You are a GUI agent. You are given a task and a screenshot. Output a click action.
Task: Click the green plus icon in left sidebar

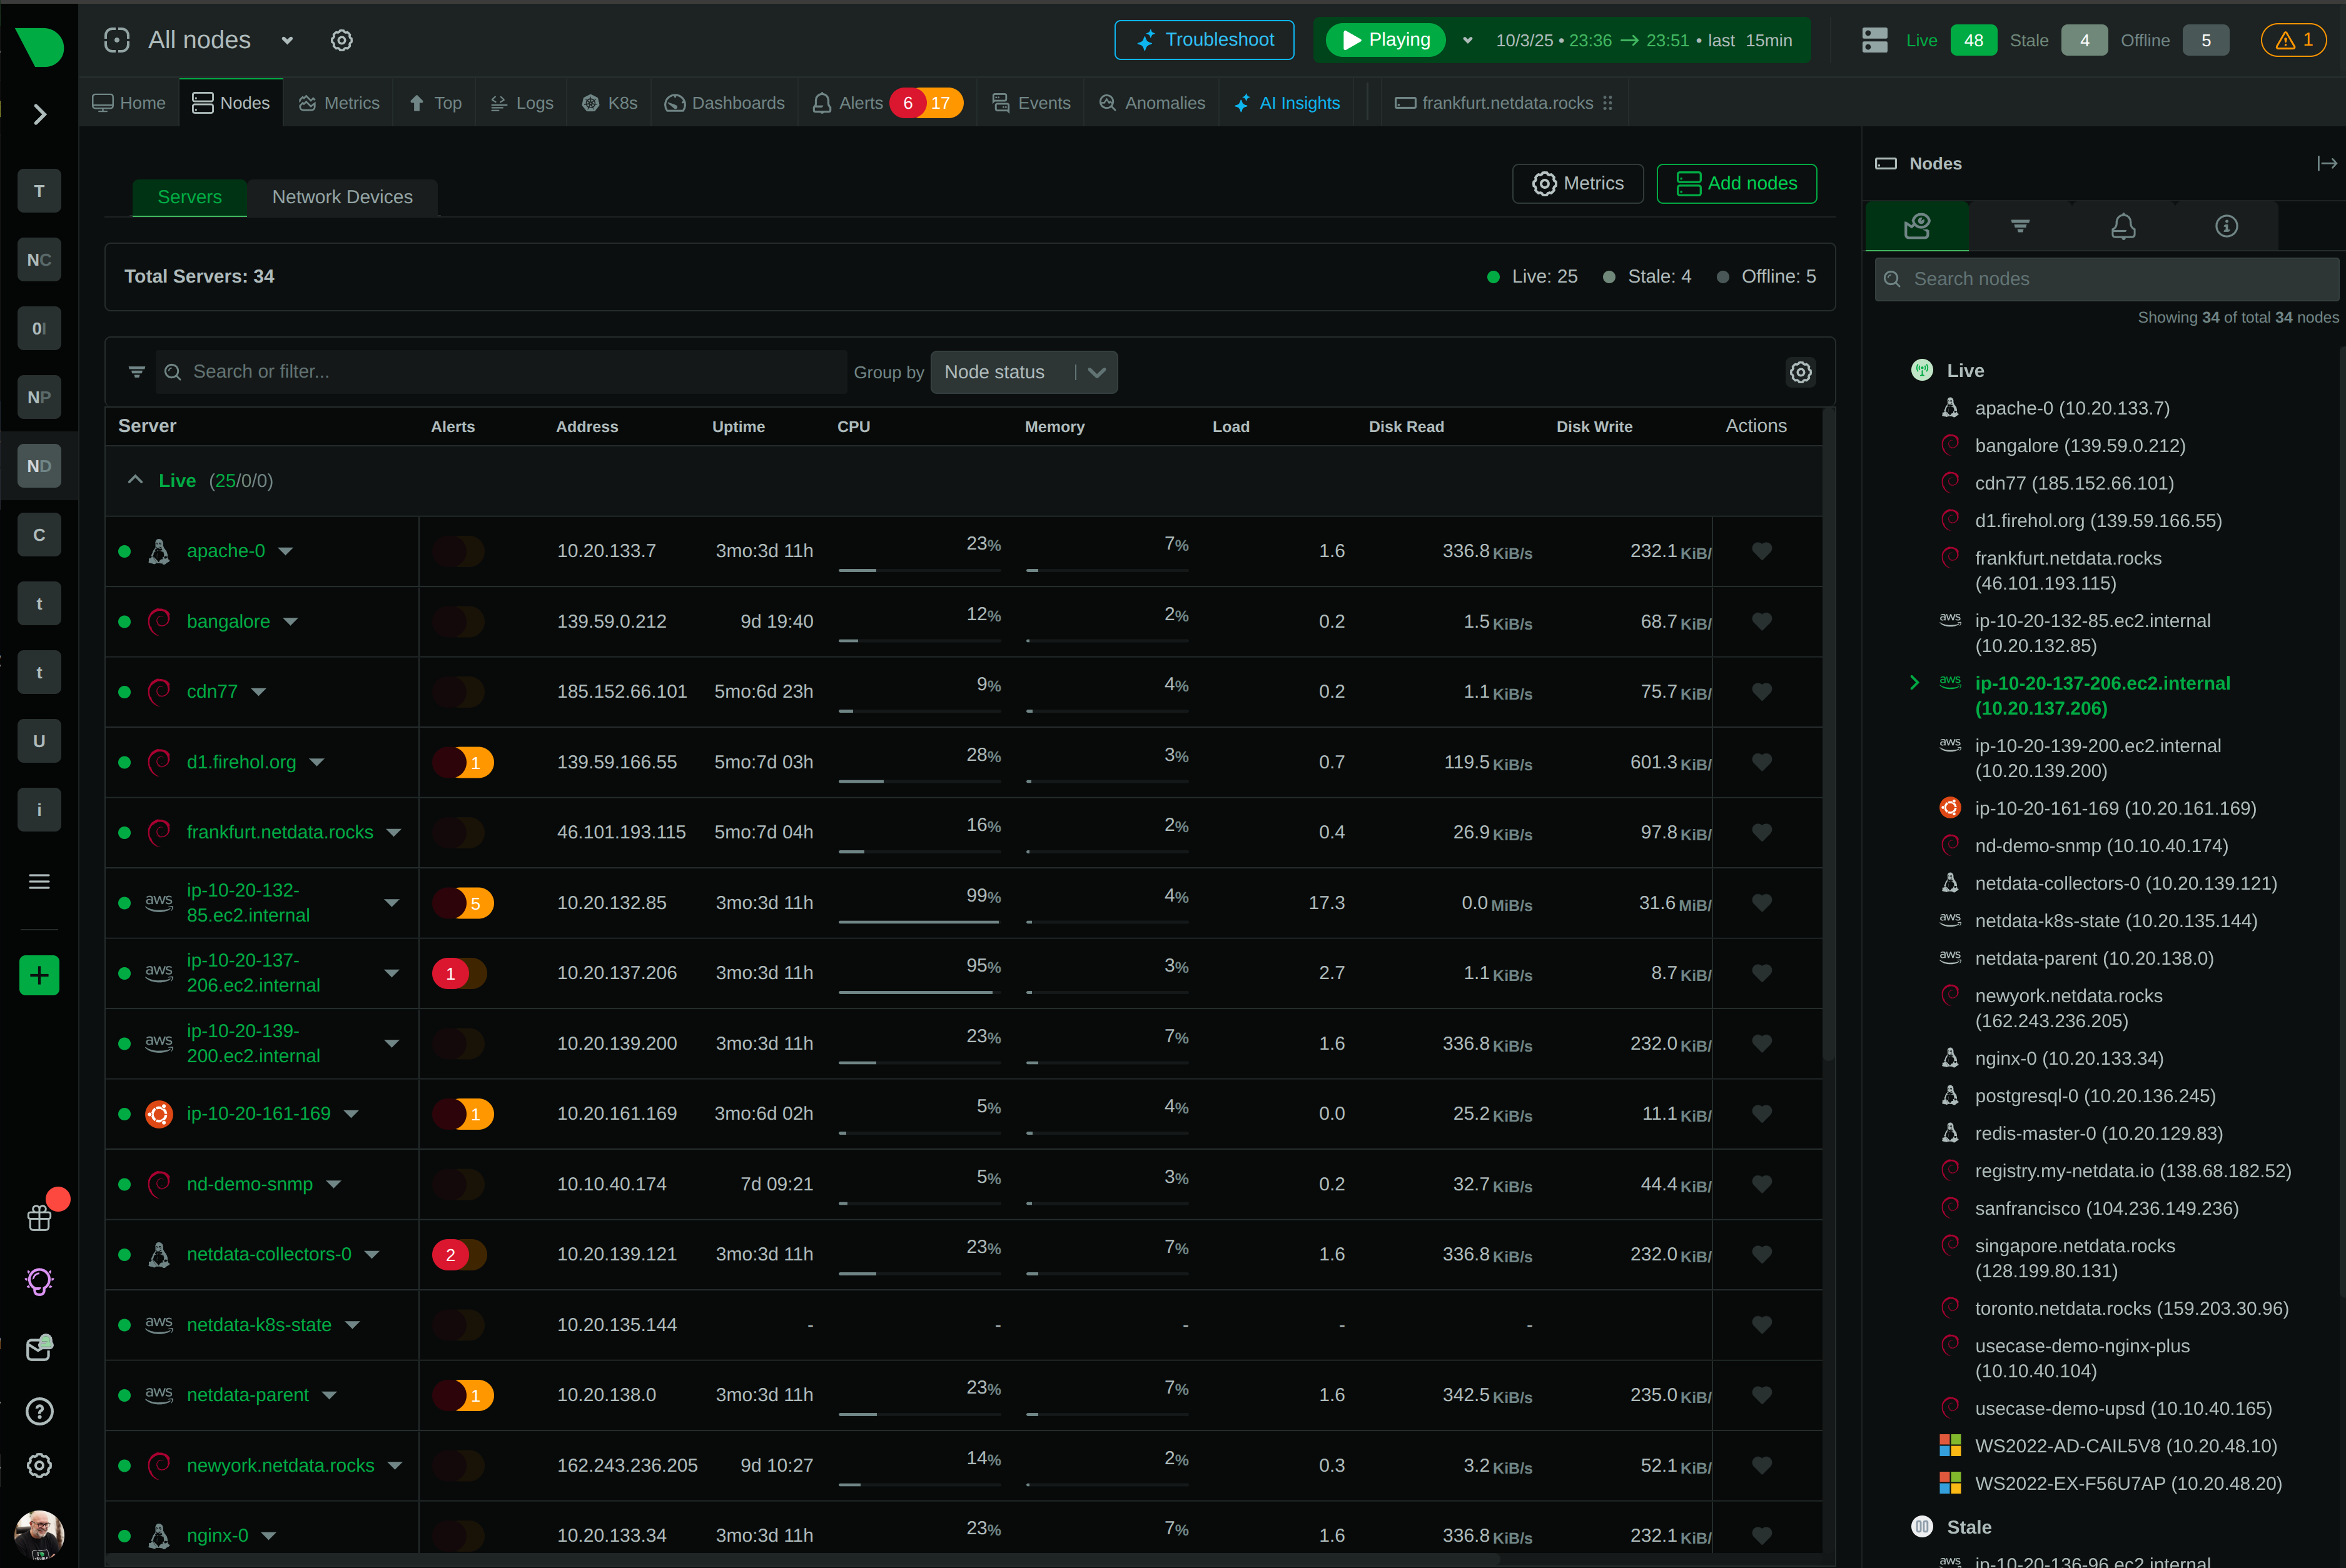coord(39,975)
